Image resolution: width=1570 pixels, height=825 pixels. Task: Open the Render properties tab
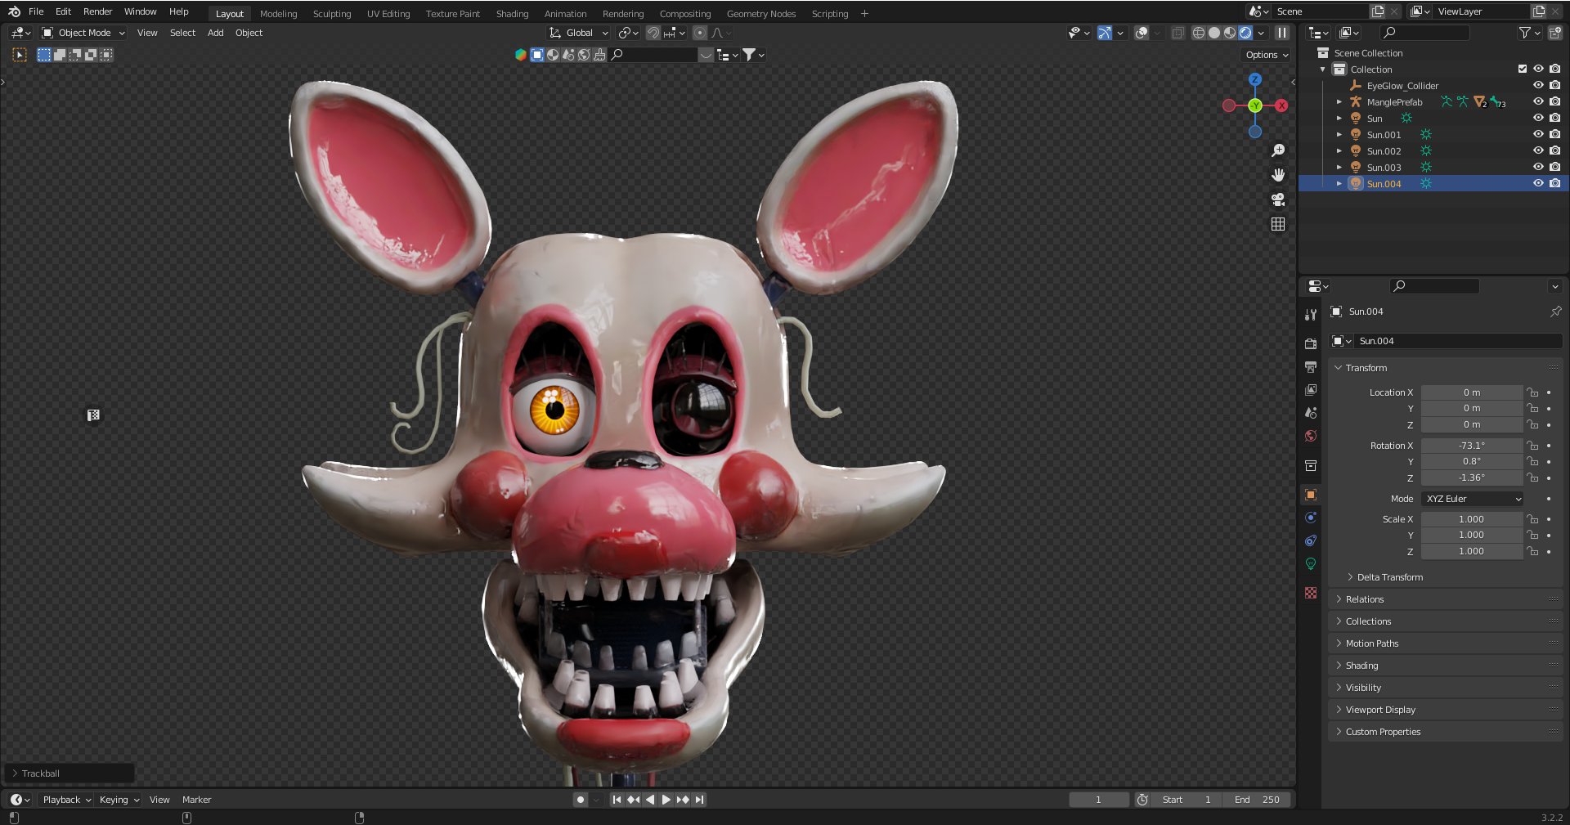pyautogui.click(x=1311, y=343)
